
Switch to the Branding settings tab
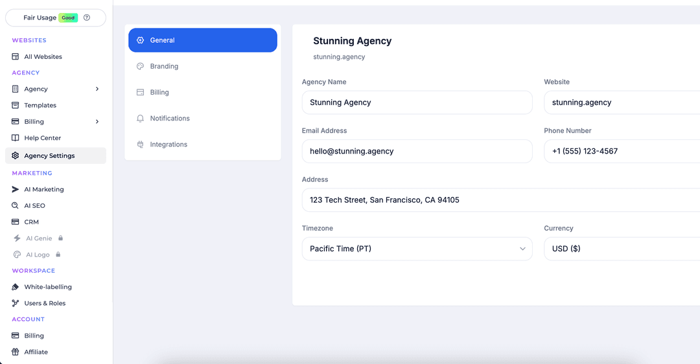click(x=203, y=66)
